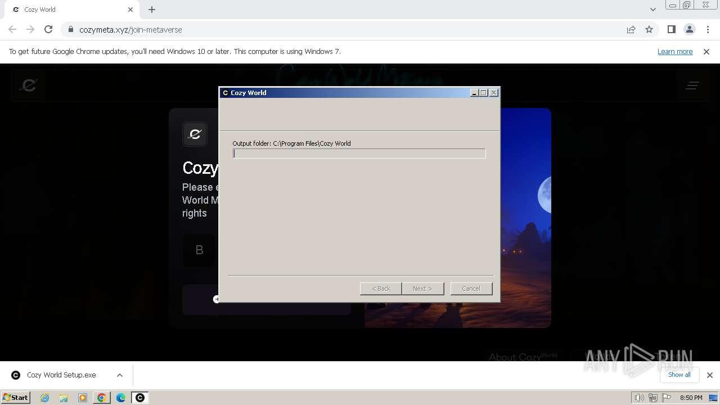Click the Cancel button in installer

pos(471,289)
